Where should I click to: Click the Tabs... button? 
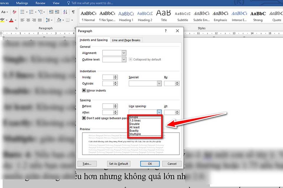pyautogui.click(x=87, y=164)
